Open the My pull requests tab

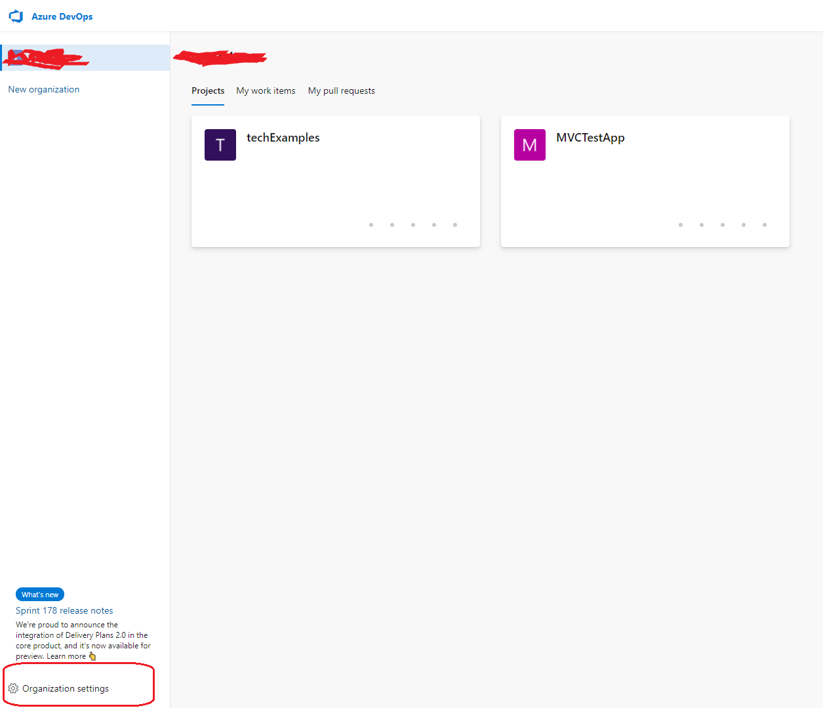(342, 91)
